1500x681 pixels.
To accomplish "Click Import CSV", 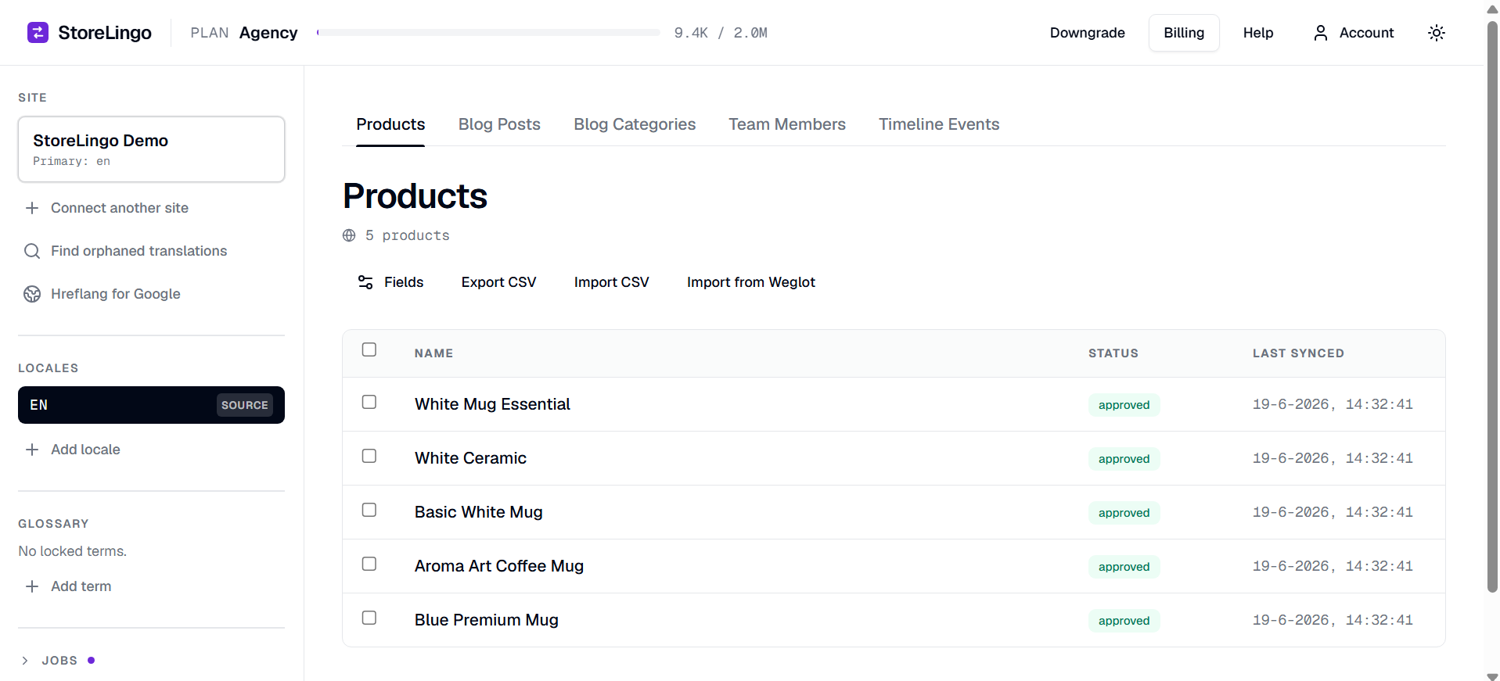I will pyautogui.click(x=612, y=282).
